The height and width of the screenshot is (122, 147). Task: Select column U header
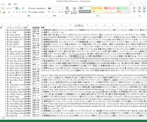click(x=138, y=25)
